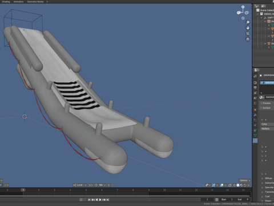Image resolution: width=274 pixels, height=206 pixels.
Task: Switch to the Animation workspace tab
Action: pos(18,2)
